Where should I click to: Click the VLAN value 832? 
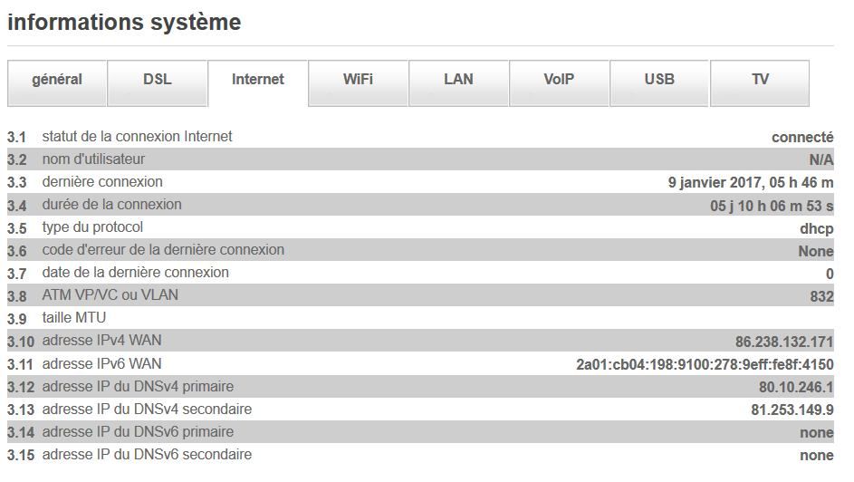coord(821,296)
